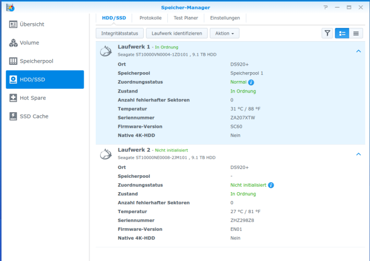This screenshot has width=370, height=261.
Task: Click info icon beside Normal status
Action: [x=251, y=83]
